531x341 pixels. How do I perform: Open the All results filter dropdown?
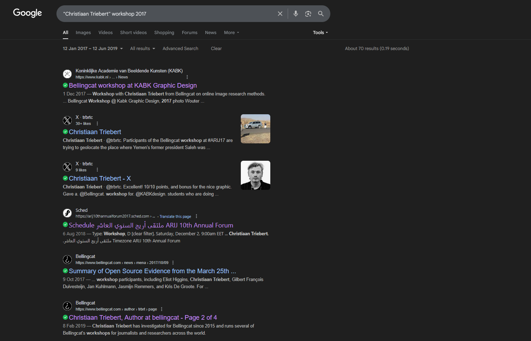(x=142, y=49)
